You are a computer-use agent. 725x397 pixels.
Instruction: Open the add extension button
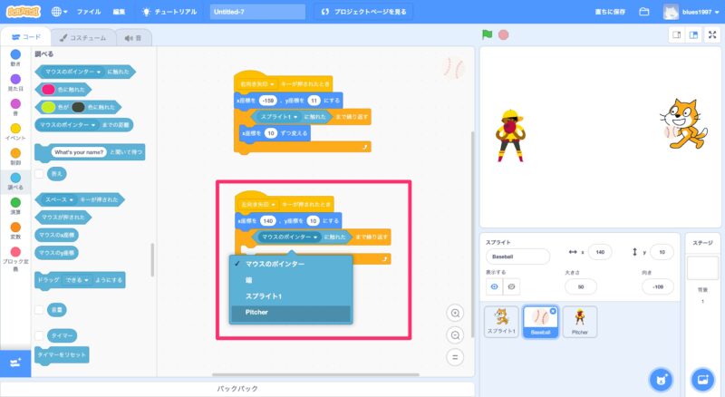[14, 363]
